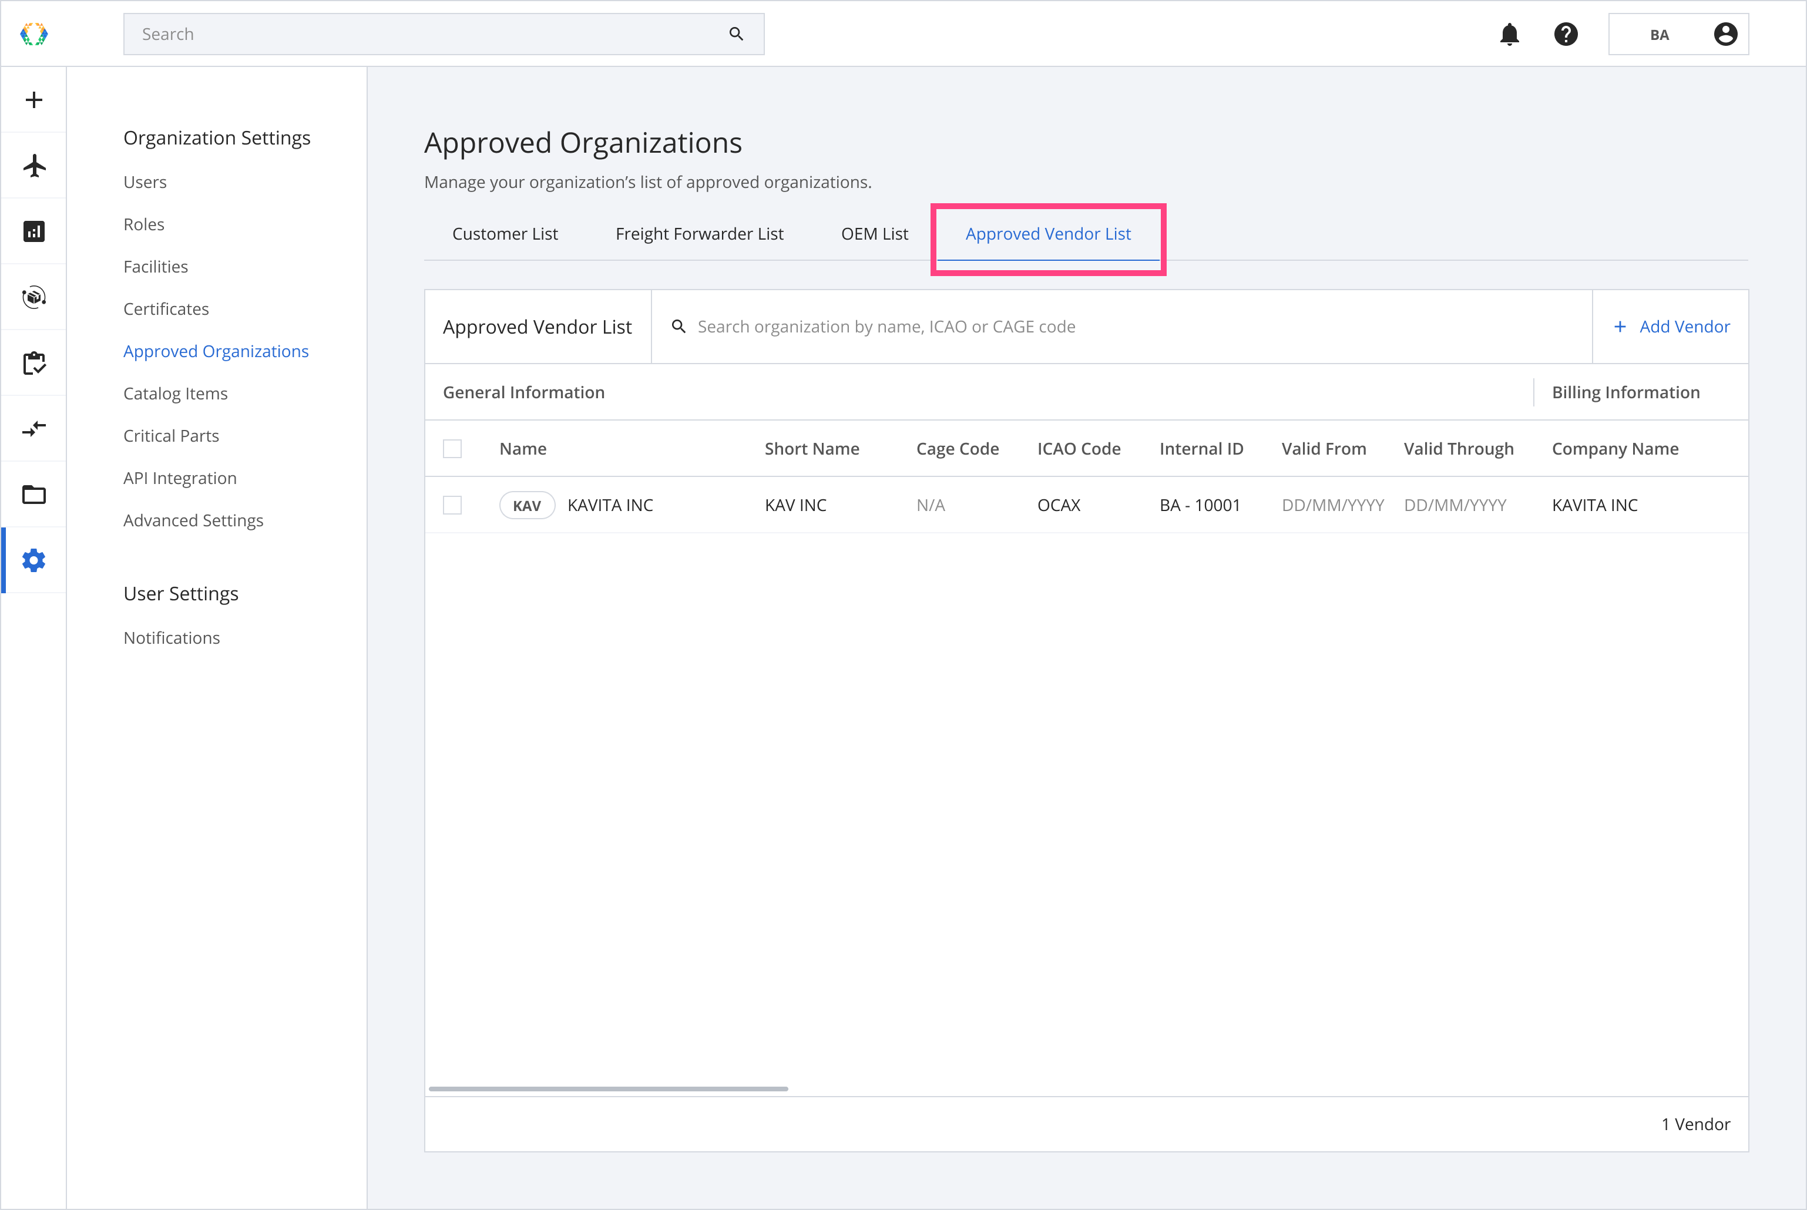
Task: Open Critical Parts settings
Action: pos(172,436)
